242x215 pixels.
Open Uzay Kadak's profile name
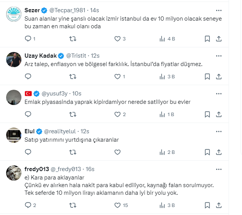click(x=40, y=56)
